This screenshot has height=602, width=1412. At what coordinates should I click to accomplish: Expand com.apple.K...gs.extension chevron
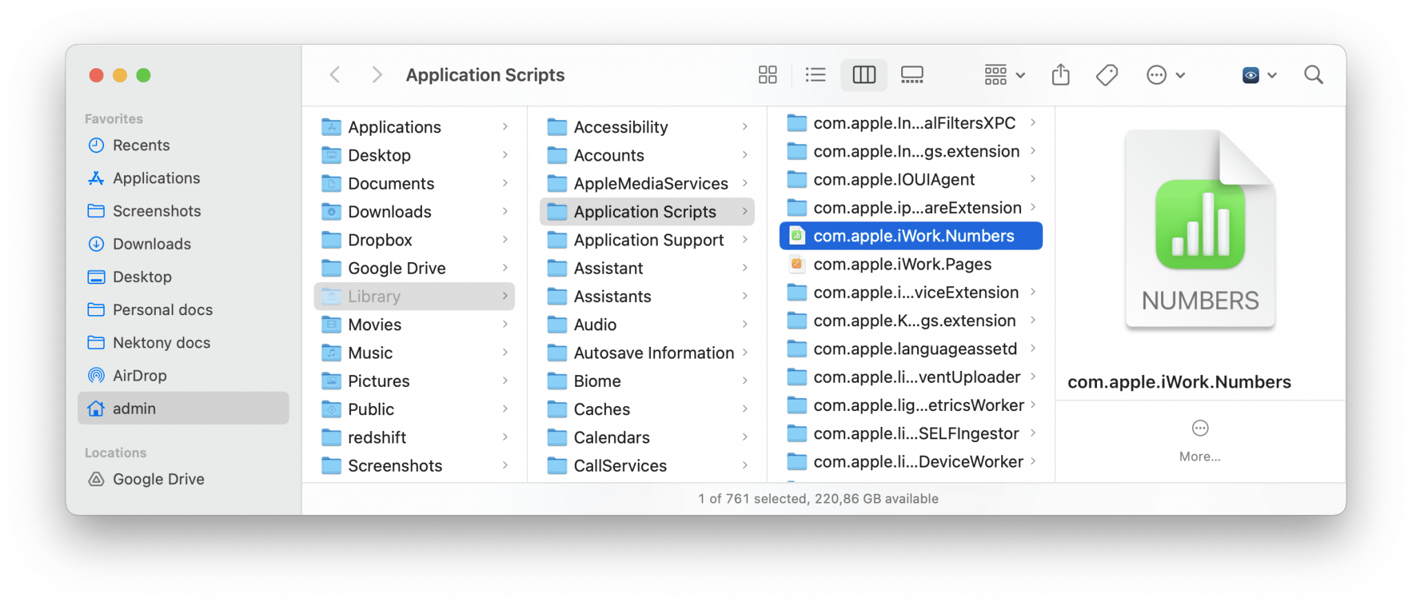[x=1033, y=320]
